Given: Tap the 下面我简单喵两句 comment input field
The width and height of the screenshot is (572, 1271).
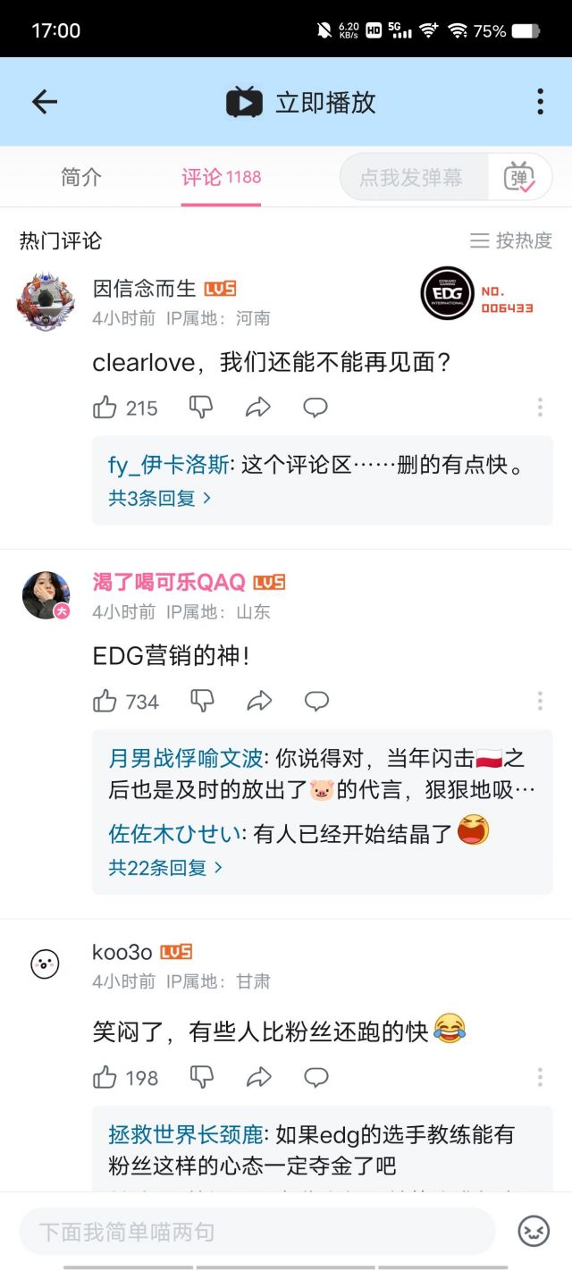Looking at the screenshot, I should [x=250, y=1231].
